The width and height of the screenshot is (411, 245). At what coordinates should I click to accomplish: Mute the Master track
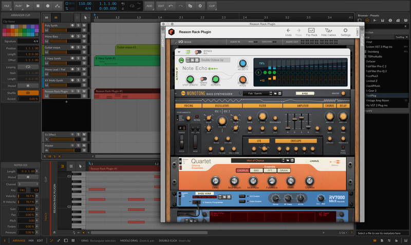(x=84, y=146)
